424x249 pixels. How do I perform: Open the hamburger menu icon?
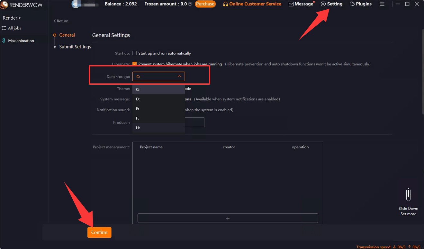pos(382,4)
